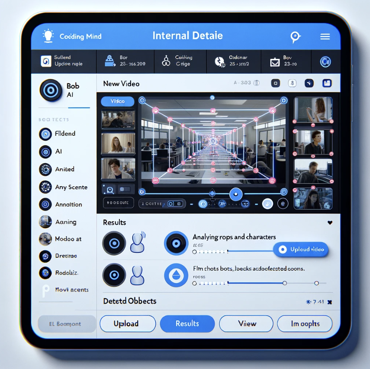Click the water drop icon in Results

(176, 275)
